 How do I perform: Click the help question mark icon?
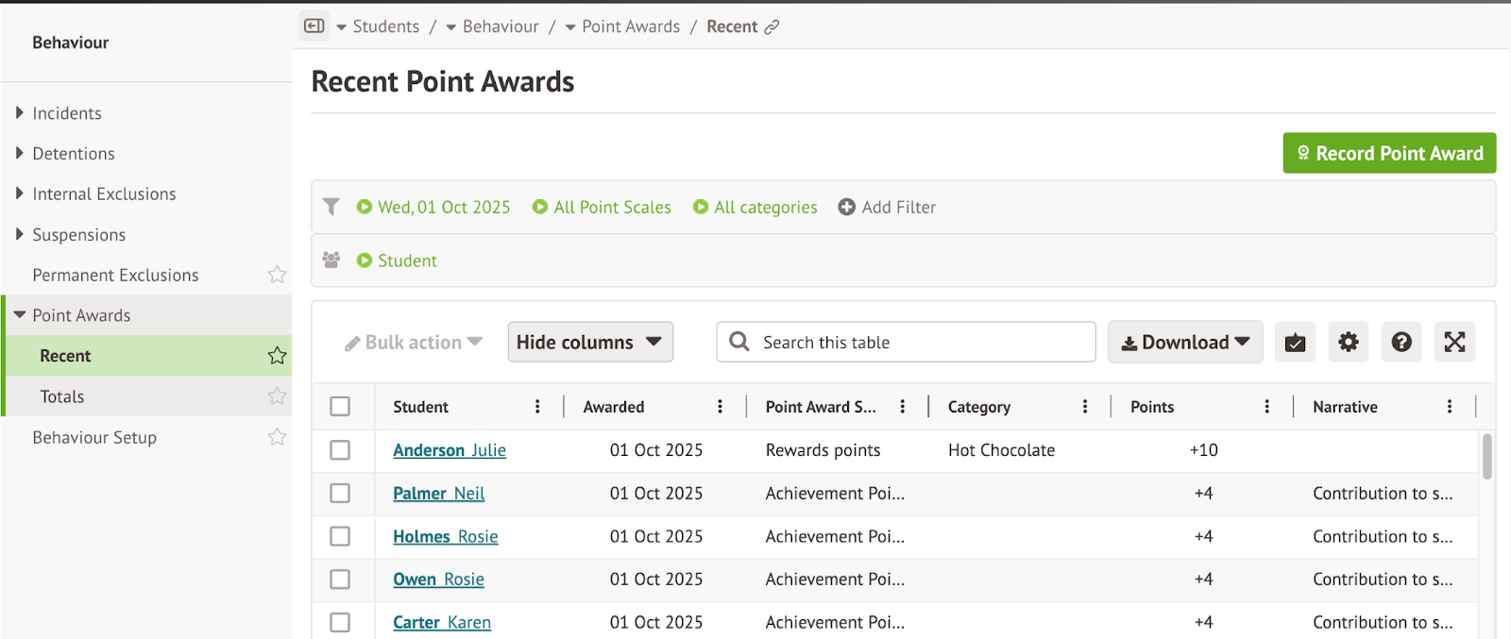[x=1401, y=342]
